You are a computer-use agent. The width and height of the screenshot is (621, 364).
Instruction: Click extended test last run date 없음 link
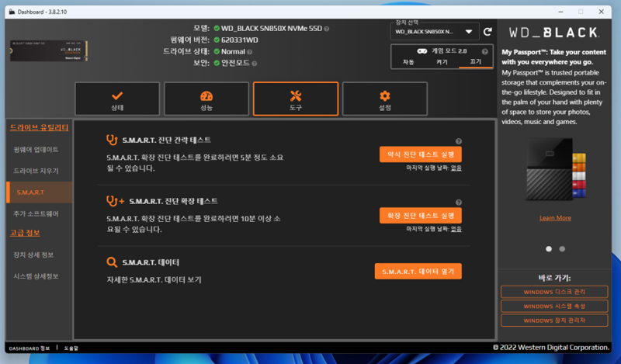click(x=456, y=229)
